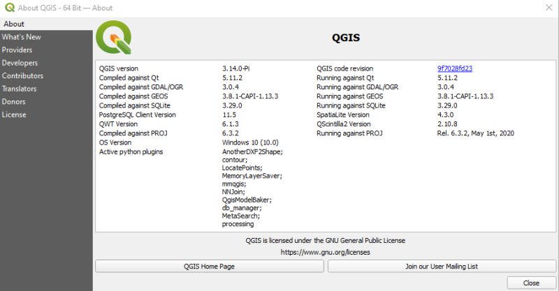
Task: Click the large QGIS heading text
Action: (x=346, y=38)
